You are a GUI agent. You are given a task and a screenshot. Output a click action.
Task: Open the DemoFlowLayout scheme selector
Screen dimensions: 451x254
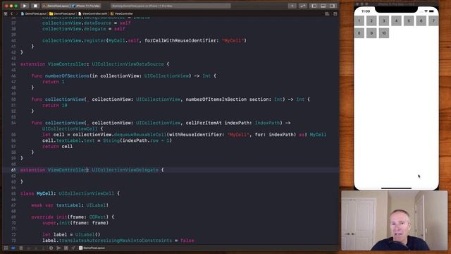click(x=56, y=6)
